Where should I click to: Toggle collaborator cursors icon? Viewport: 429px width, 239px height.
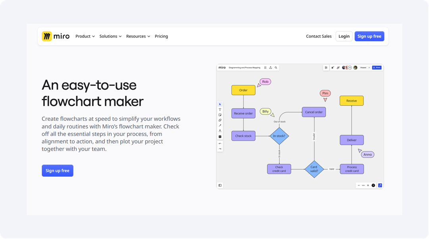[x=333, y=67]
